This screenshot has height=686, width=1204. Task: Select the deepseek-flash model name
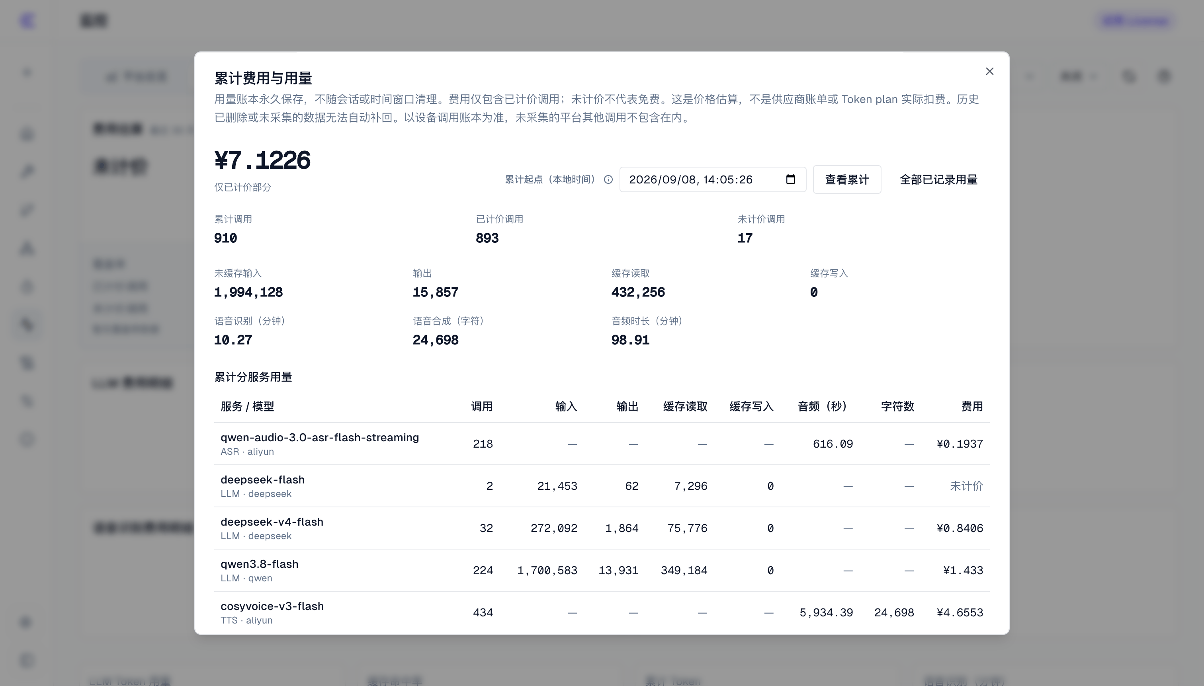coord(263,479)
